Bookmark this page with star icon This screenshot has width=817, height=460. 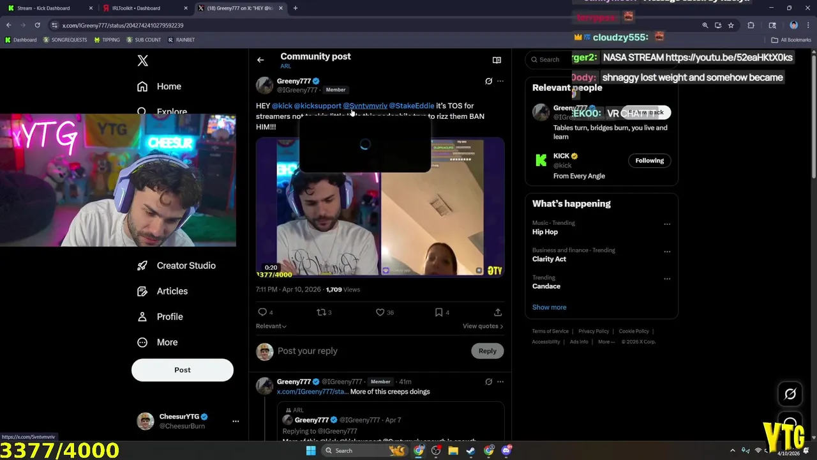click(731, 26)
